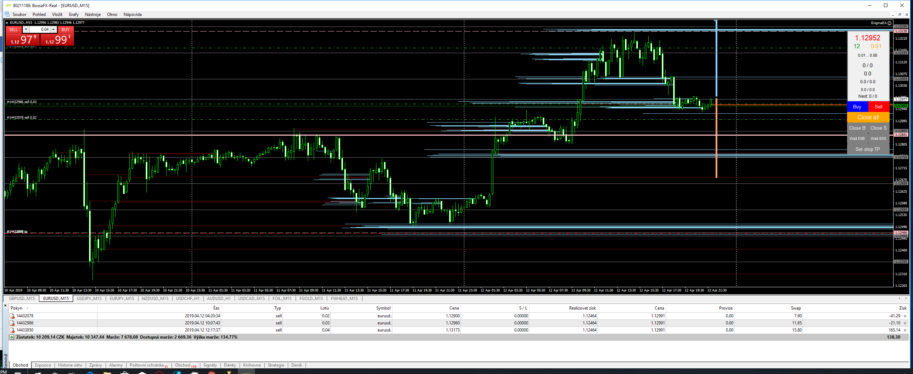Click the order icon for ticket 14433850
The width and height of the screenshot is (913, 374).
[x=12, y=330]
